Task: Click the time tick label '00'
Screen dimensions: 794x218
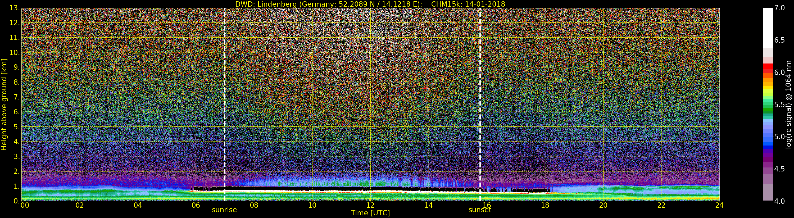Action: click(25, 205)
